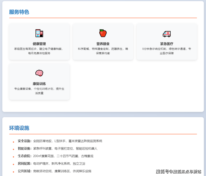The width and height of the screenshot is (206, 176).
Task: Click the 健康管理 description about 家庭医生每周巡诊
Action: point(39,51)
